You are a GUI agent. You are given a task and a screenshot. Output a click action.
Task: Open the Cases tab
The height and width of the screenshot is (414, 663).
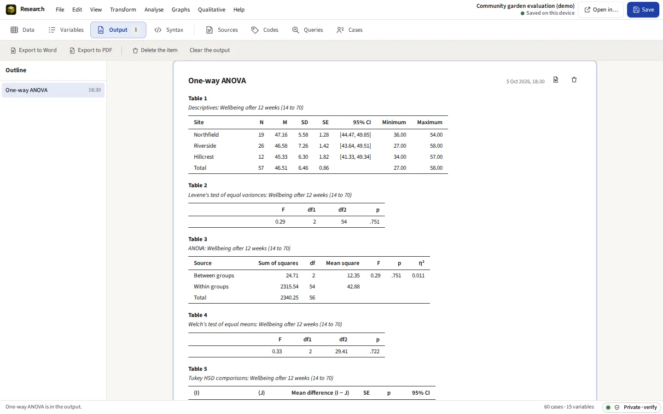pyautogui.click(x=349, y=30)
